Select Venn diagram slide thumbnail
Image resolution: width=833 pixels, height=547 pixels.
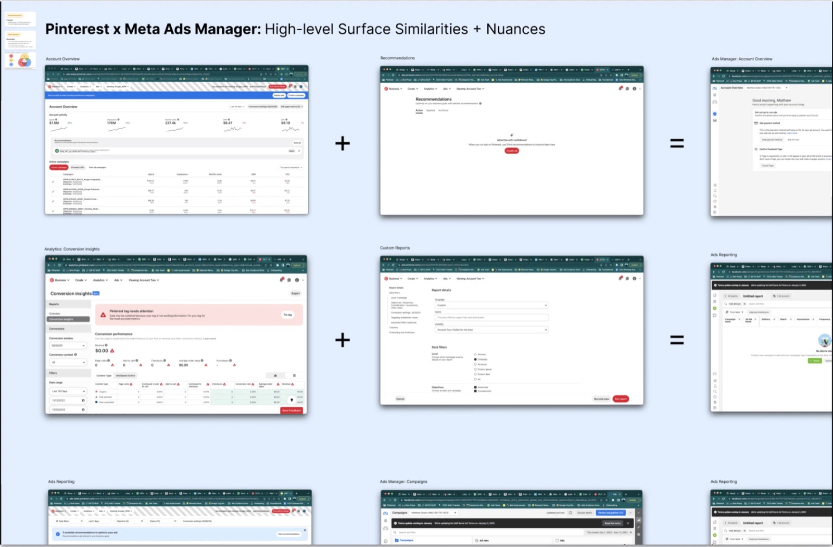tap(20, 60)
